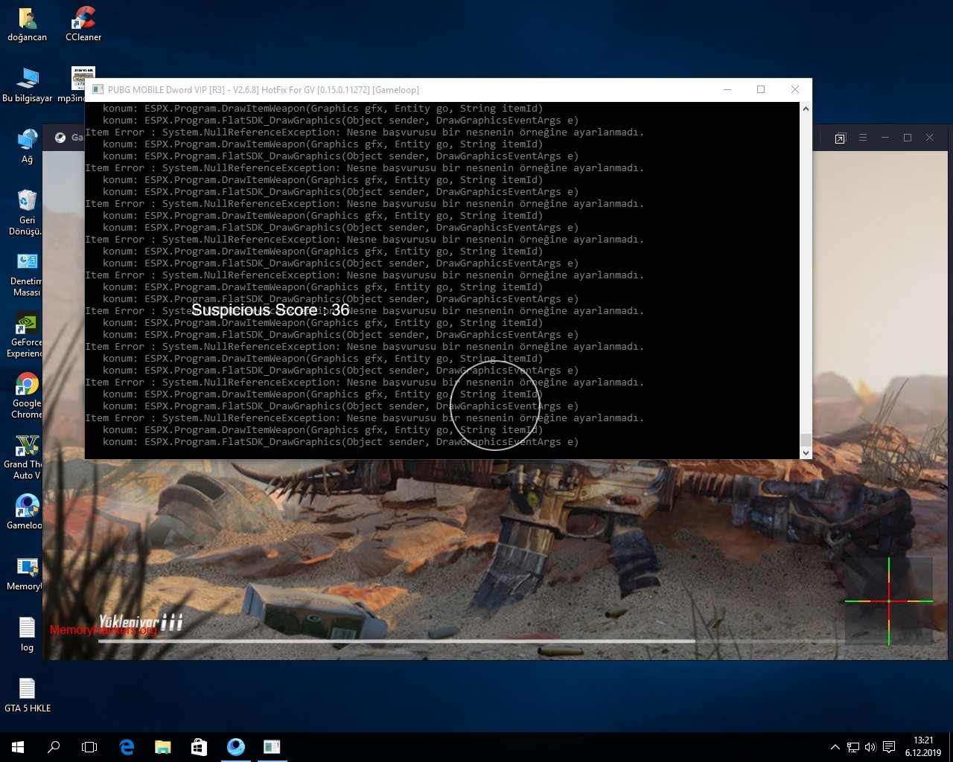This screenshot has width=953, height=762.
Task: Open Microsoft Store from the taskbar
Action: pyautogui.click(x=199, y=747)
